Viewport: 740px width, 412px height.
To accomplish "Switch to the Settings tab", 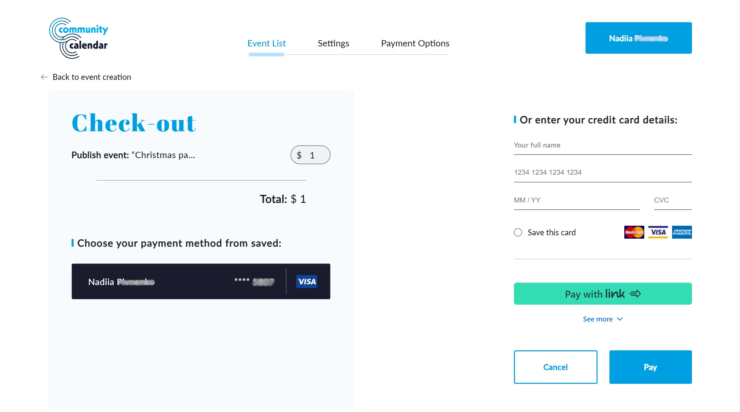I will pyautogui.click(x=333, y=43).
